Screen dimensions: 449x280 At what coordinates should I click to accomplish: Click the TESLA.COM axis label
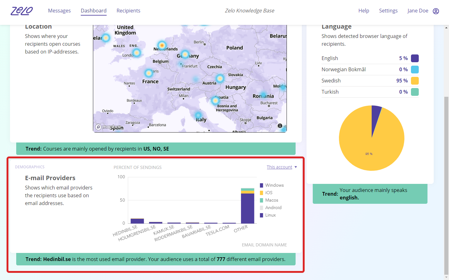217,231
